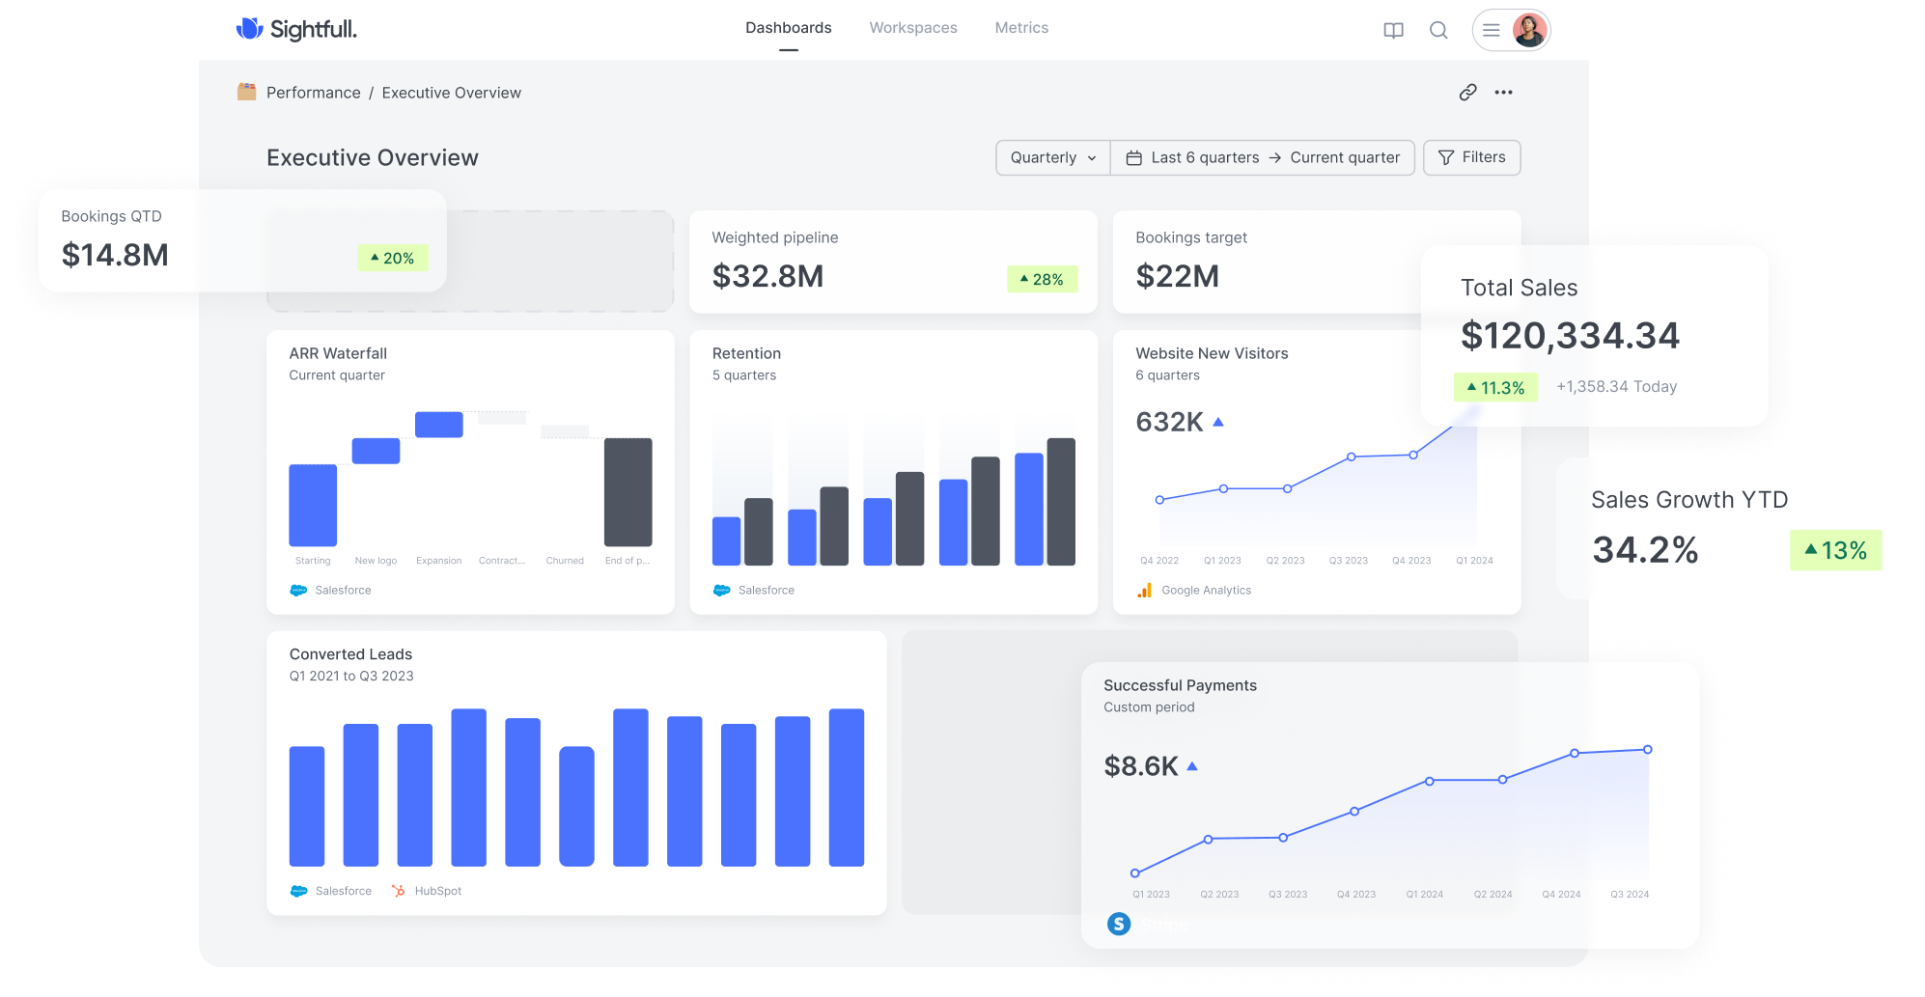Image resolution: width=1925 pixels, height=997 pixels.
Task: Click the +1,358.34 Today text
Action: pos(1617,387)
